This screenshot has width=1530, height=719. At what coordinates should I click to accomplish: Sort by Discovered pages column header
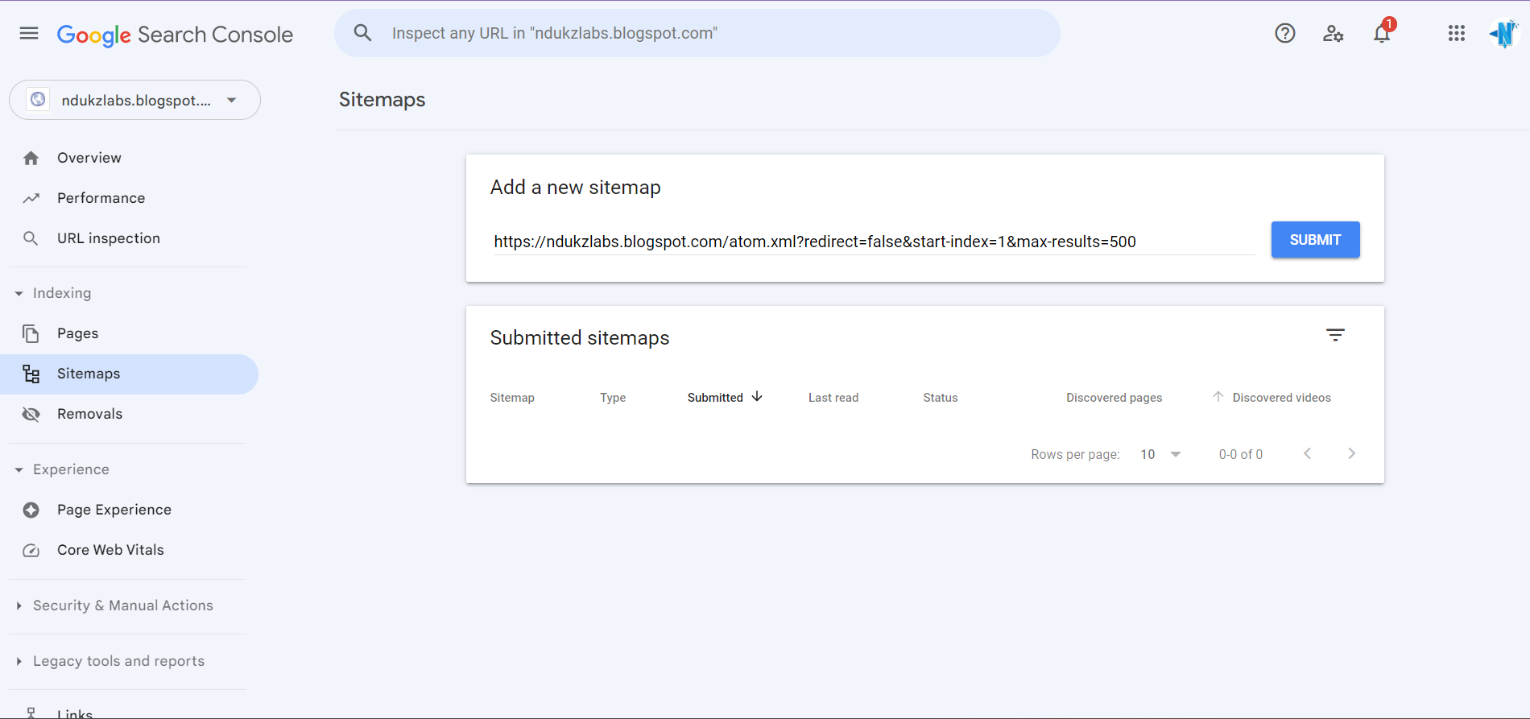pyautogui.click(x=1114, y=398)
